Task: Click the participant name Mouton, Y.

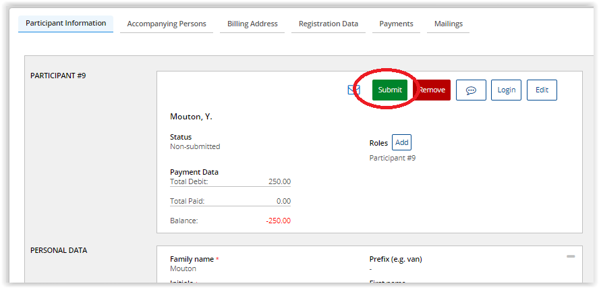Action: pos(191,117)
